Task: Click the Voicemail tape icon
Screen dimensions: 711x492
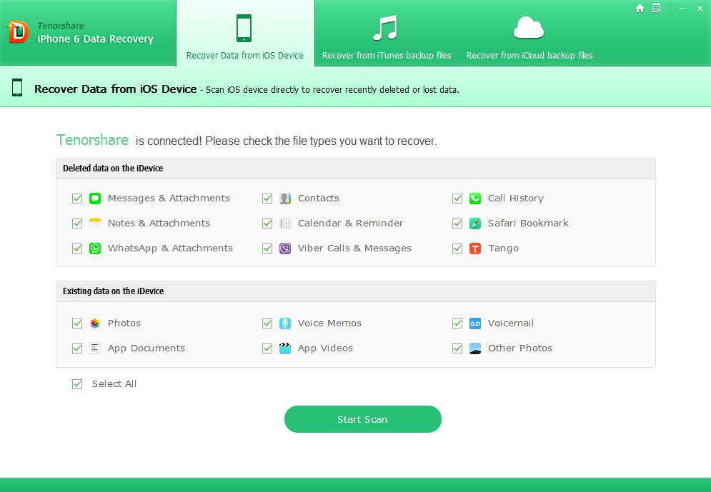Action: pyautogui.click(x=474, y=323)
